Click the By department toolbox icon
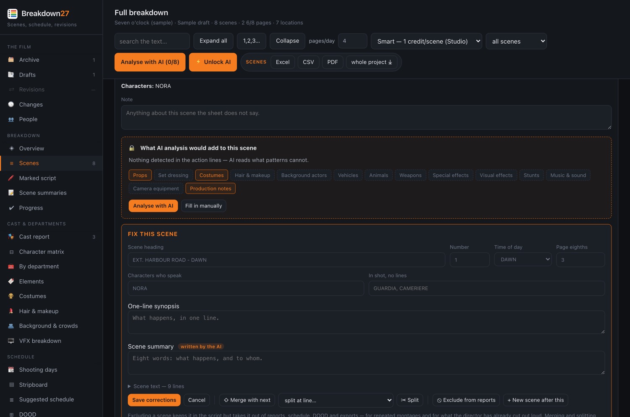630x417 pixels. tap(11, 266)
